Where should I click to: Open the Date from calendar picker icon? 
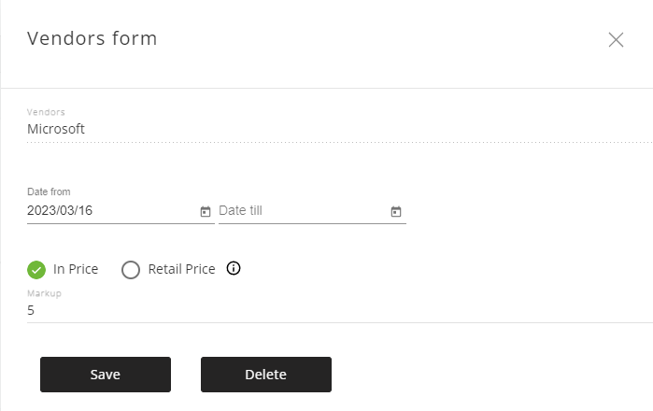pyautogui.click(x=206, y=211)
